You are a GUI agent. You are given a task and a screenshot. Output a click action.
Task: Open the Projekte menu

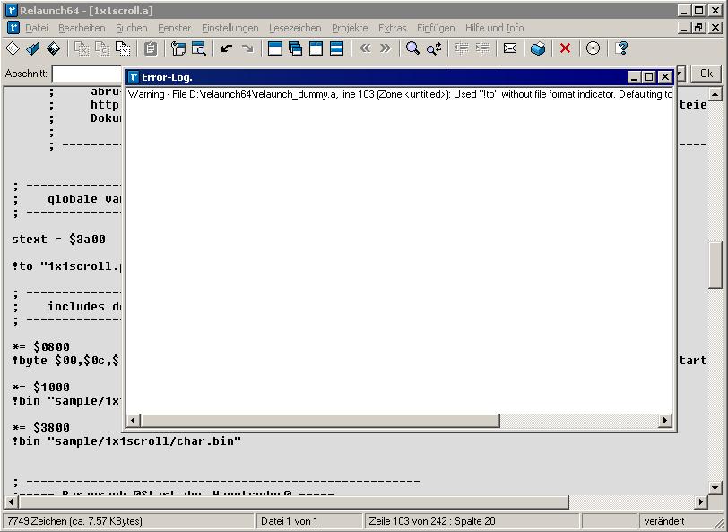pyautogui.click(x=350, y=28)
